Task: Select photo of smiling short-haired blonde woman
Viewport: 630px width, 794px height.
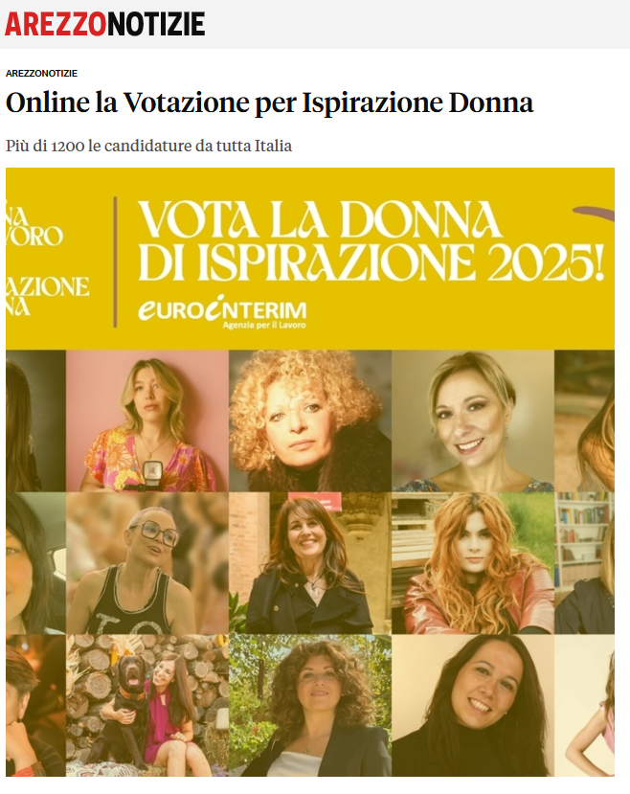Action: tap(473, 420)
